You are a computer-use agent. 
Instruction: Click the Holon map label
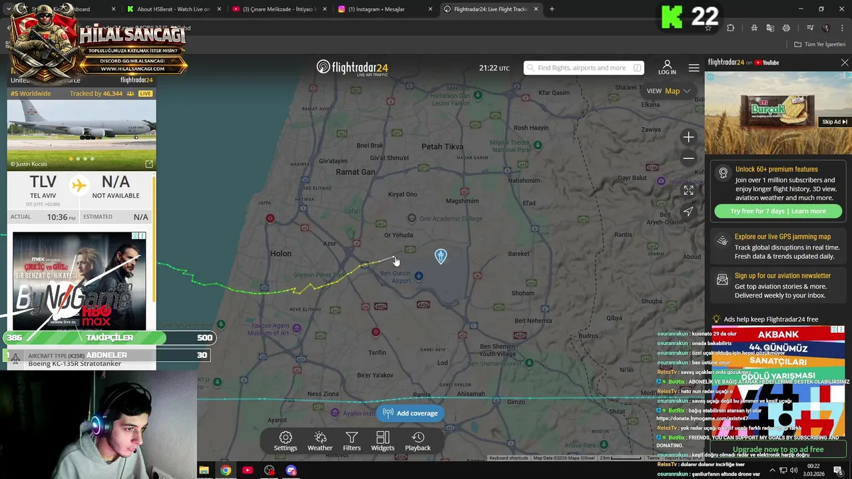[280, 253]
